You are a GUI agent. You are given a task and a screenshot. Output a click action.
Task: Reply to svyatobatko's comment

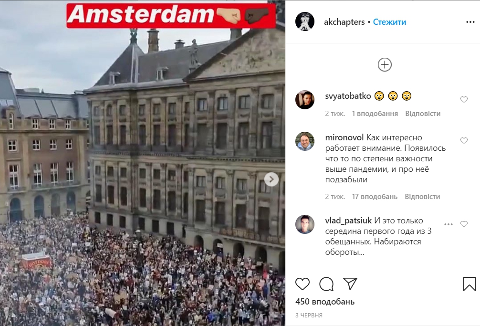tap(423, 114)
